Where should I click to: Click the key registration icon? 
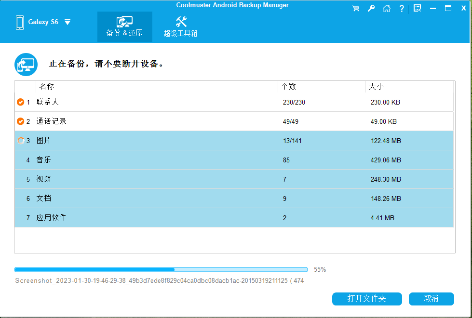pos(371,8)
